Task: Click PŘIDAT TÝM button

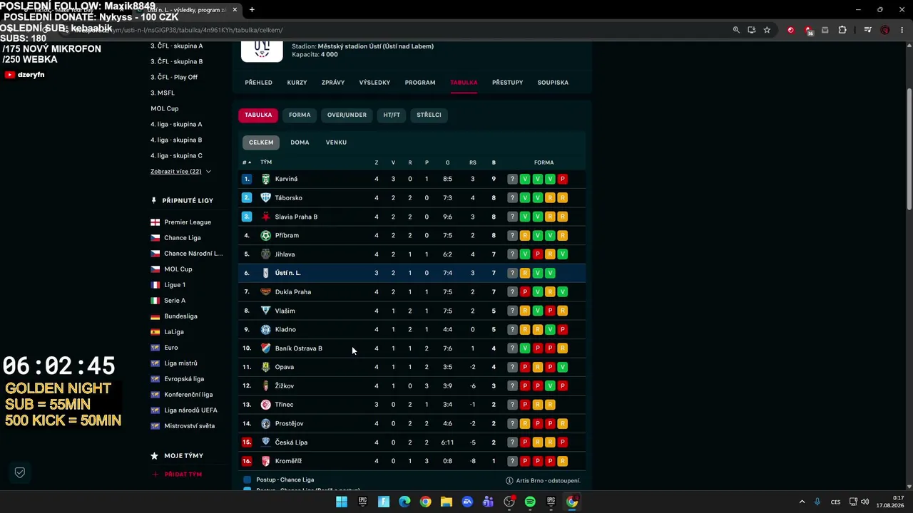Action: [177, 475]
